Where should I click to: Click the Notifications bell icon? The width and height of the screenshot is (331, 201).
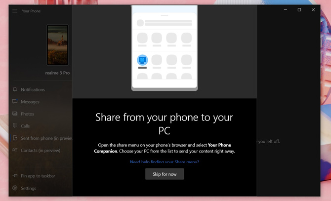coord(15,89)
